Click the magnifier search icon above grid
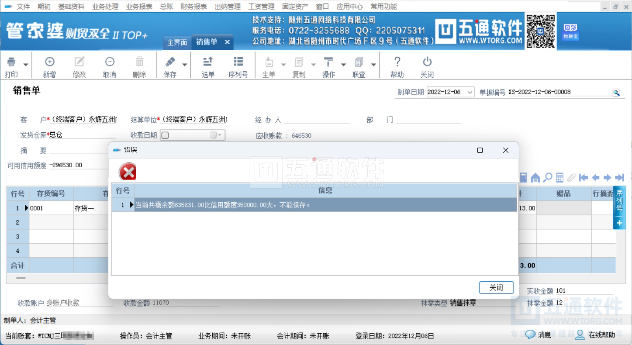Image resolution: width=632 pixels, height=345 pixels. pyautogui.click(x=547, y=177)
